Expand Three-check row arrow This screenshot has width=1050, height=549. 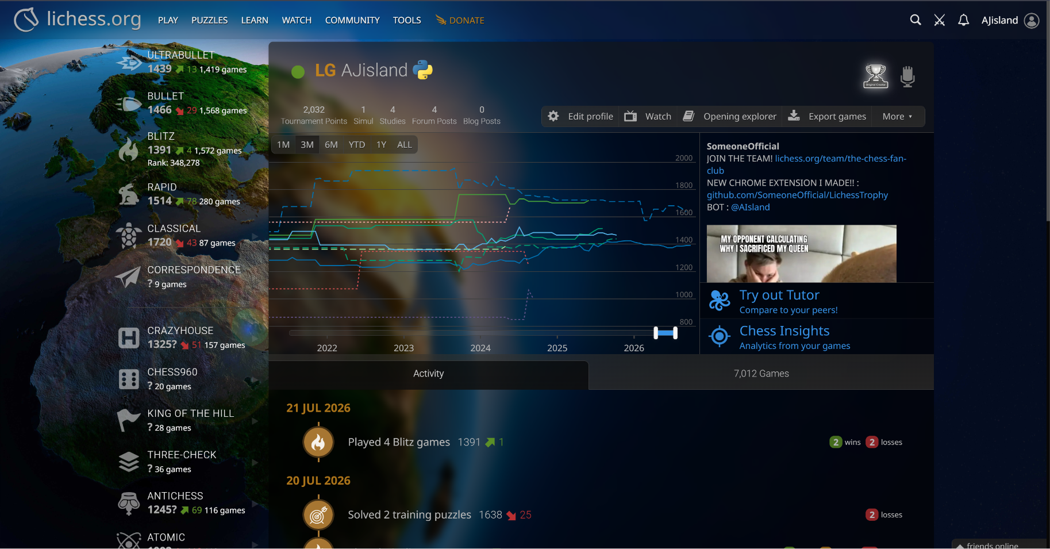click(255, 463)
